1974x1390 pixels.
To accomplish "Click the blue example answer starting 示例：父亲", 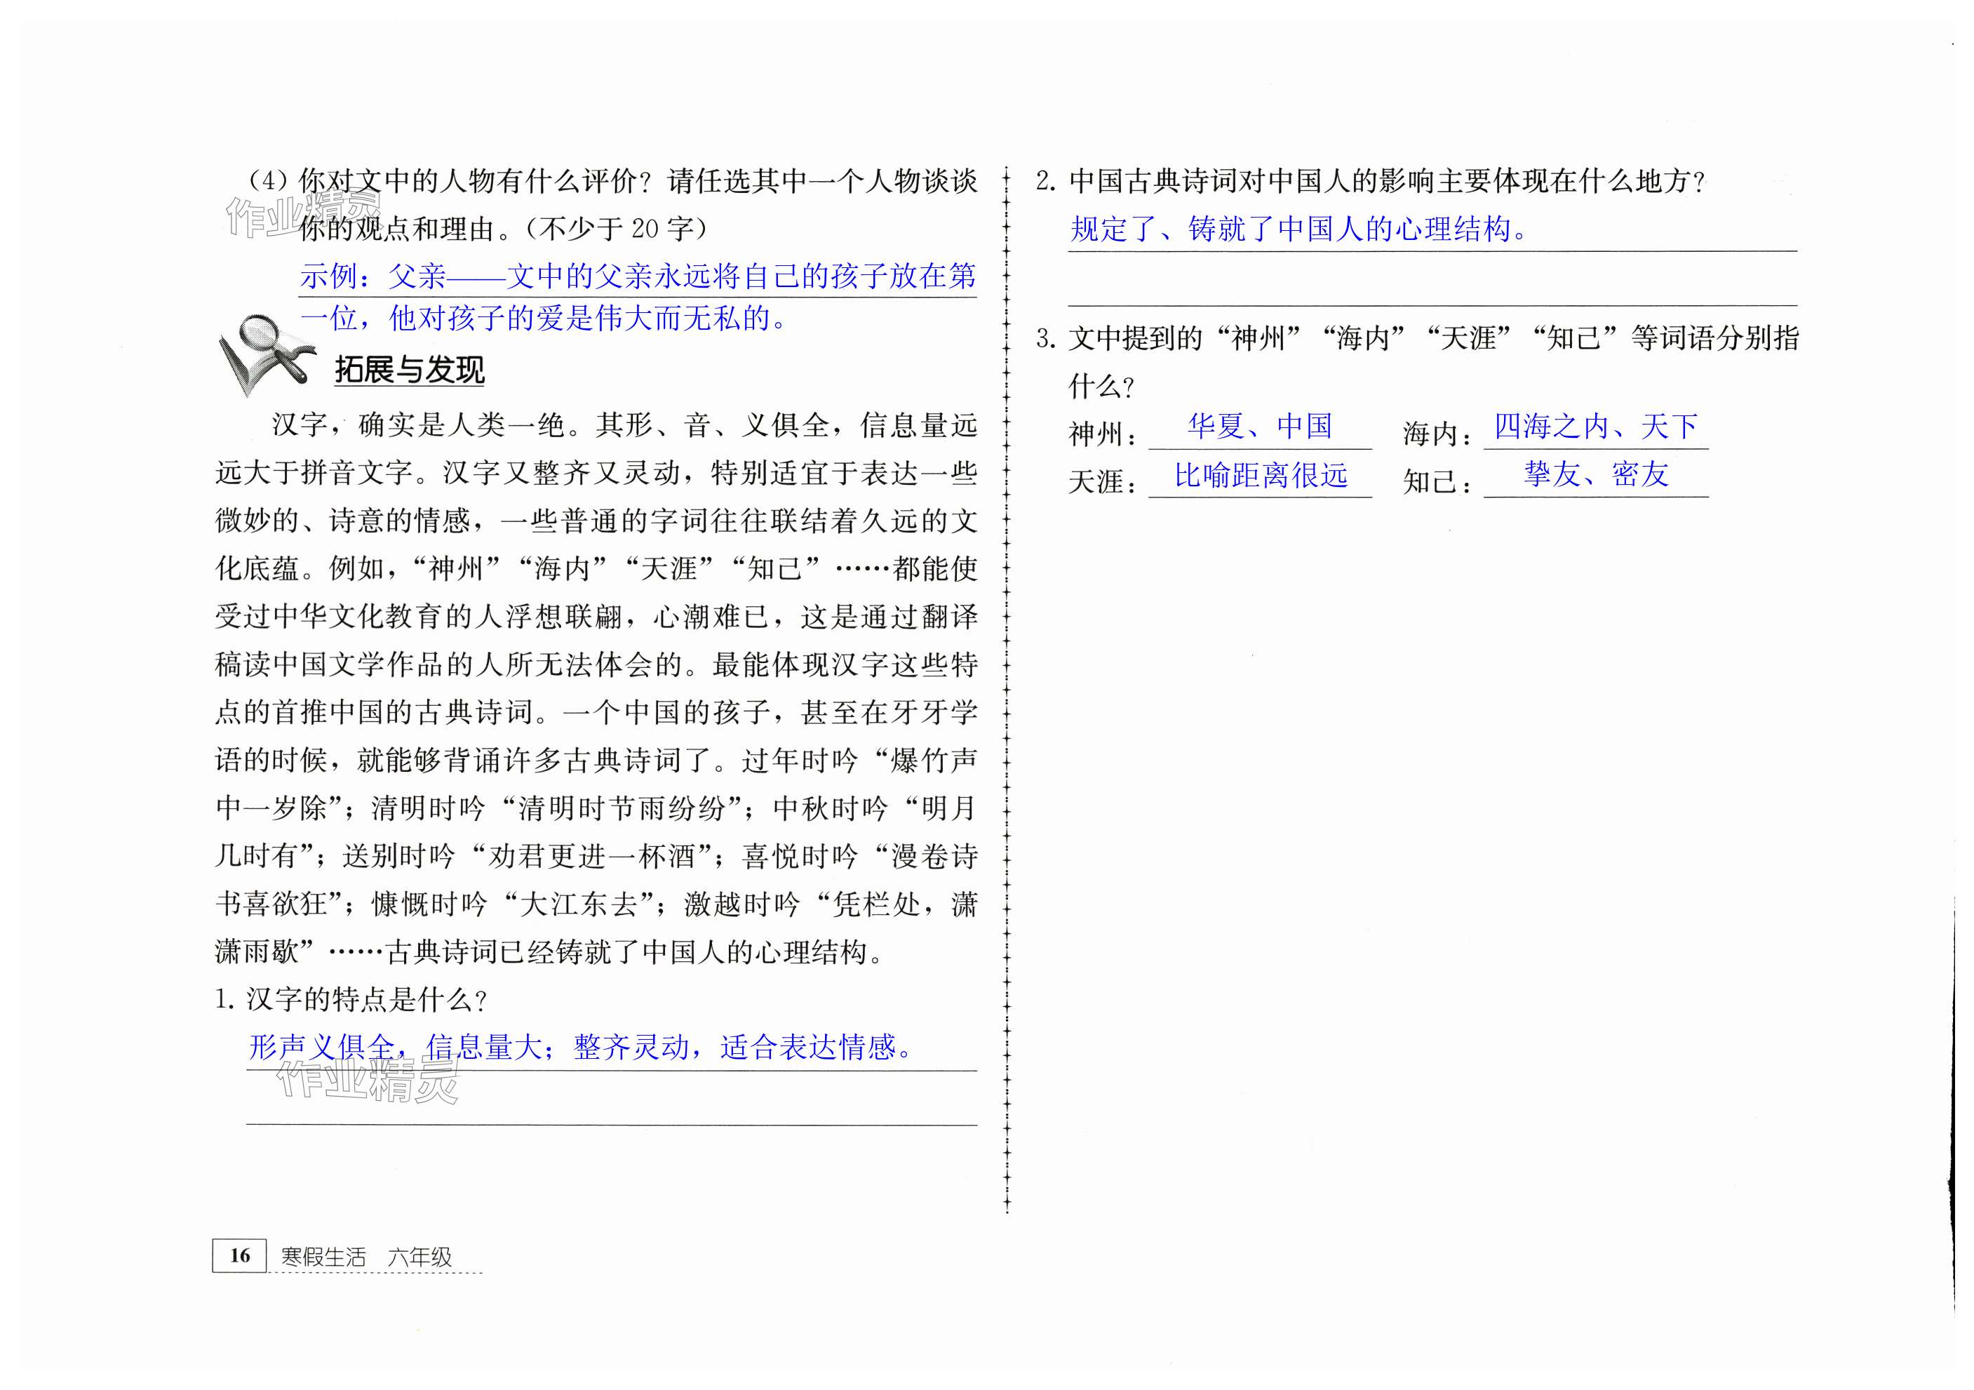I will point(638,277).
